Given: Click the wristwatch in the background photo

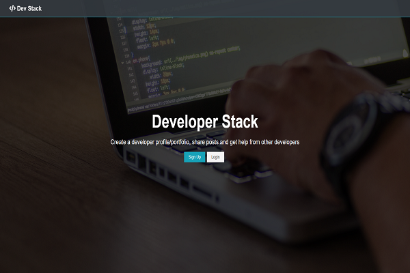Looking at the screenshot, I should [x=359, y=130].
